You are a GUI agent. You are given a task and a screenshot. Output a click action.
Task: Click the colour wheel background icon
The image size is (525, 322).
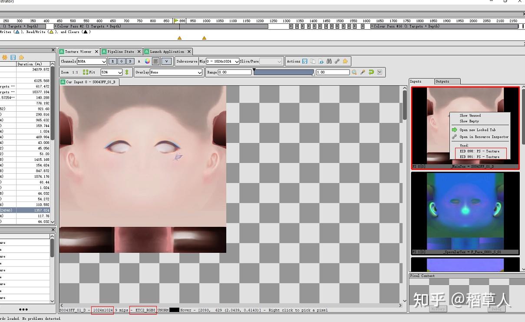pyautogui.click(x=147, y=61)
